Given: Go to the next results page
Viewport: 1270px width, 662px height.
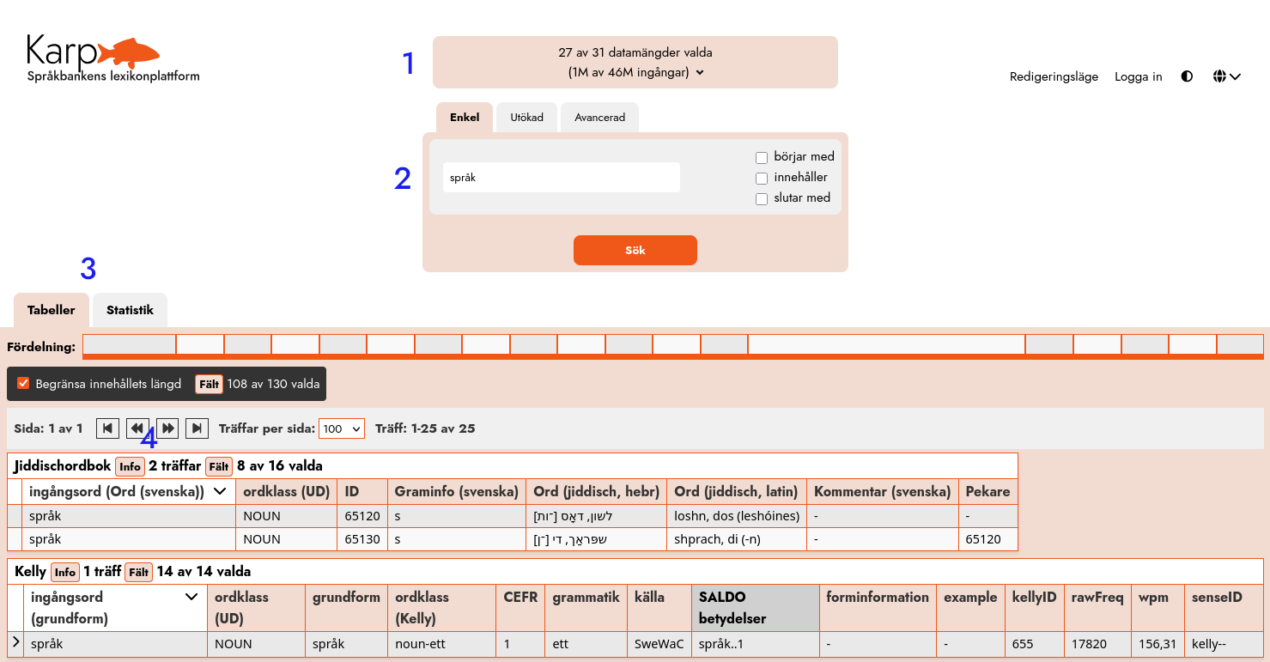Looking at the screenshot, I should click(x=167, y=428).
